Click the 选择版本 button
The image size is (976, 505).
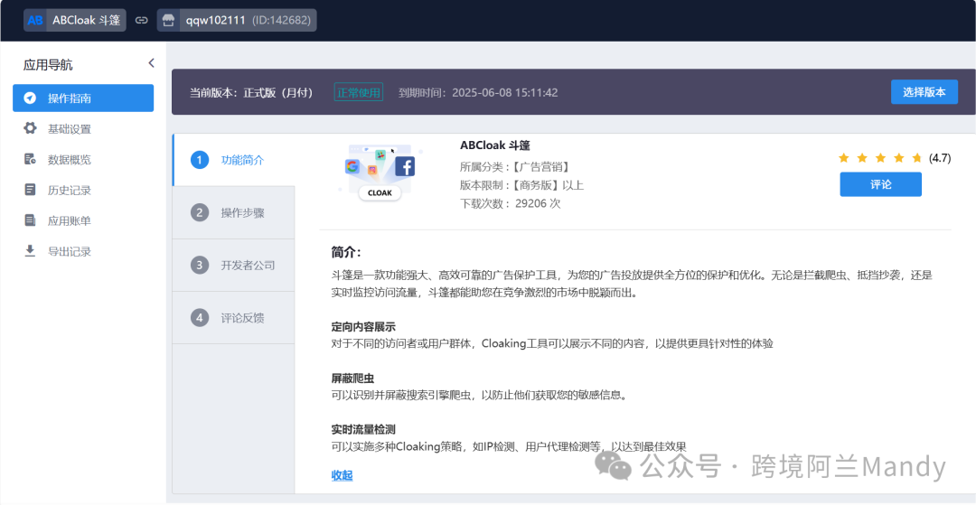pos(924,92)
